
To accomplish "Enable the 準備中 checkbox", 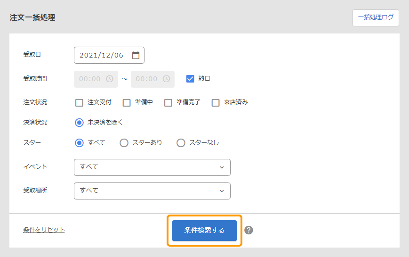I will click(127, 102).
